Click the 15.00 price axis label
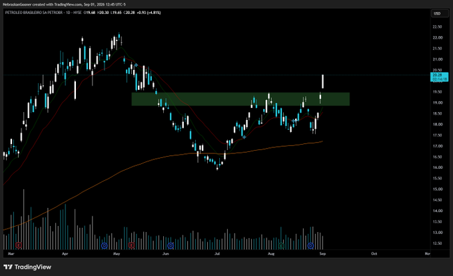This screenshot has height=276, width=453. pos(437,189)
